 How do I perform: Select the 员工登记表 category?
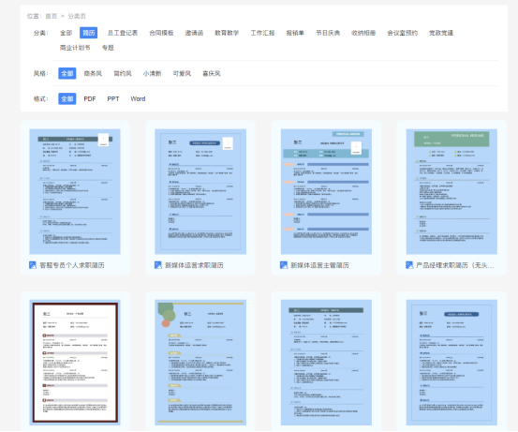pos(123,33)
